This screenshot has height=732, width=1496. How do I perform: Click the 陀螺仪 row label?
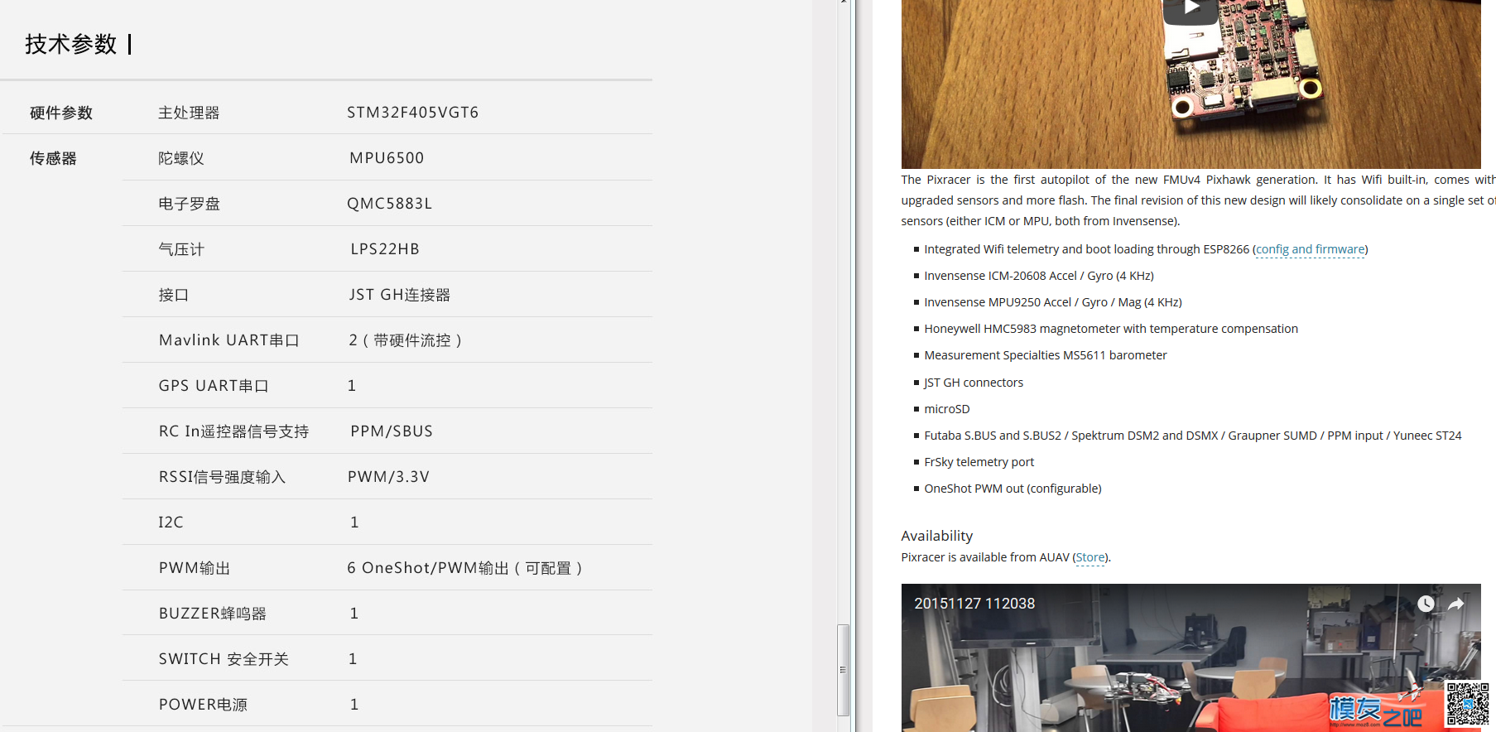[x=181, y=158]
